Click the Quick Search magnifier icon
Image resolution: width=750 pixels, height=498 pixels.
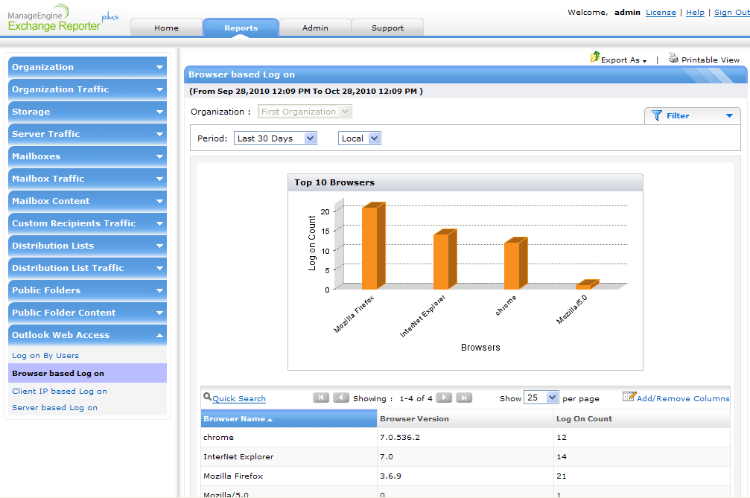(207, 398)
